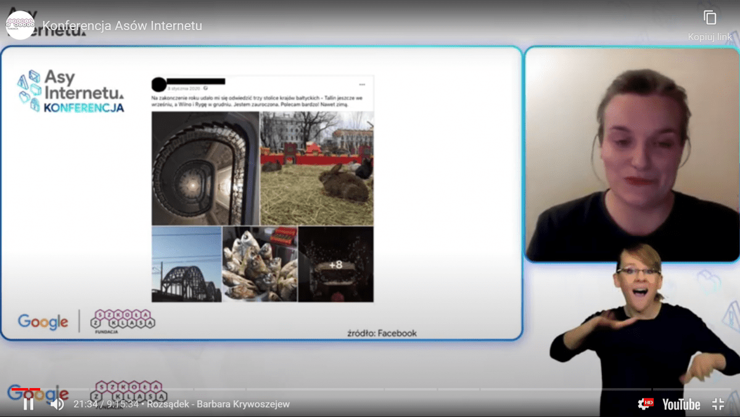Click the Asy Internetu Konferencja logo
Image resolution: width=740 pixels, height=417 pixels.
point(71,91)
